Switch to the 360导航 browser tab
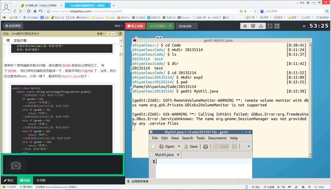This screenshot has width=331, height=190. tap(41, 5)
